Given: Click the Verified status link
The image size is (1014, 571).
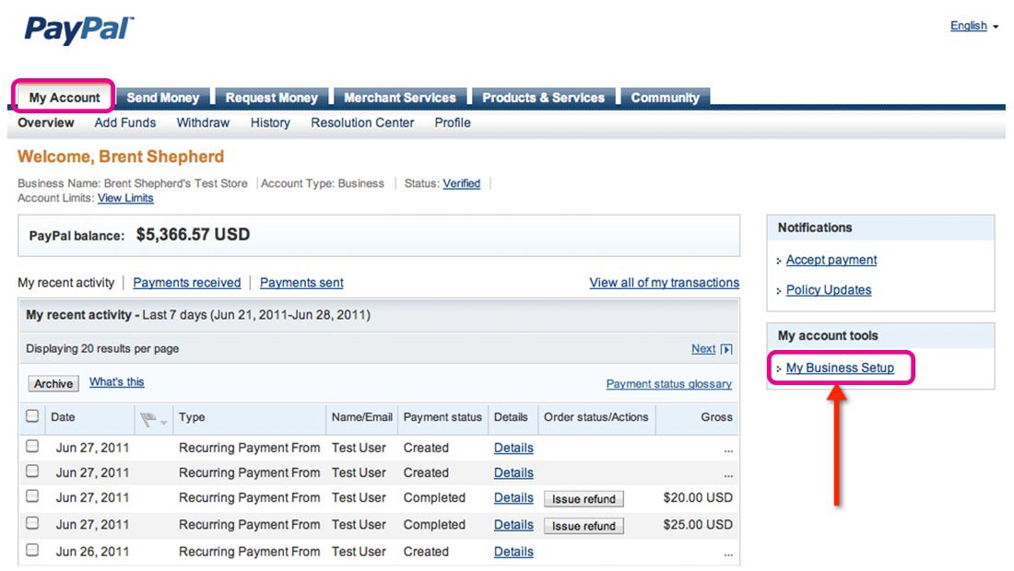Looking at the screenshot, I should (461, 183).
